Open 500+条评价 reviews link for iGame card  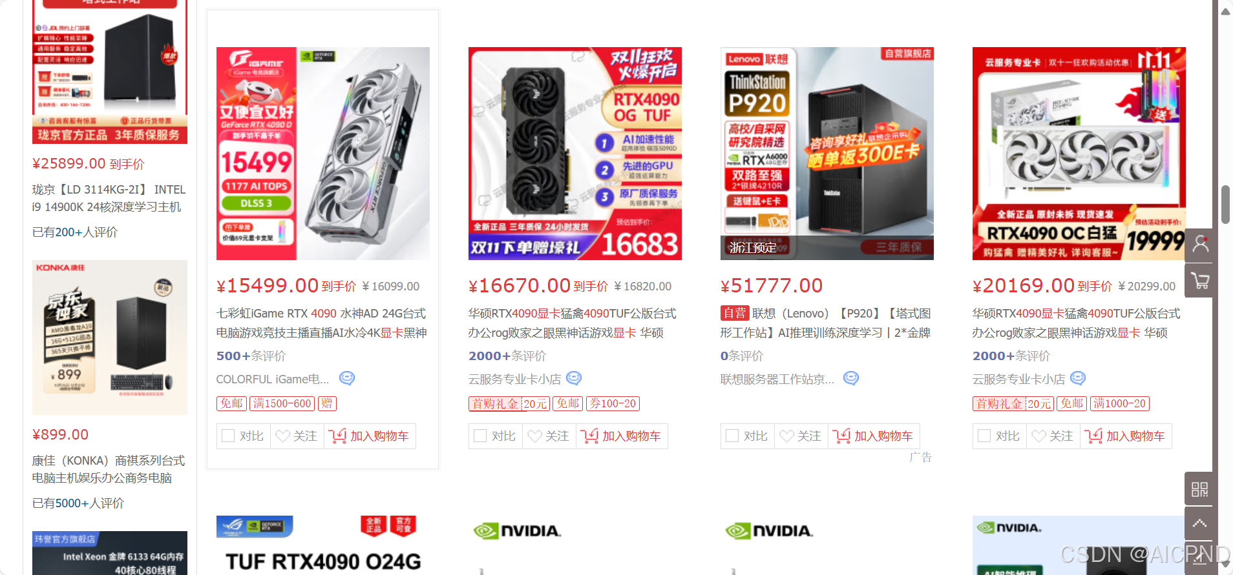pyautogui.click(x=251, y=356)
